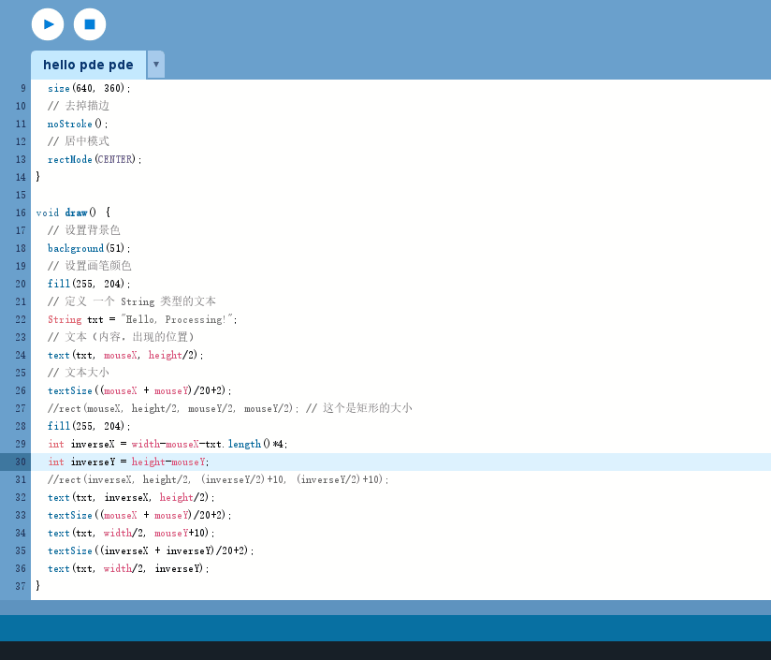Click the textSize call on line 26

[70, 390]
